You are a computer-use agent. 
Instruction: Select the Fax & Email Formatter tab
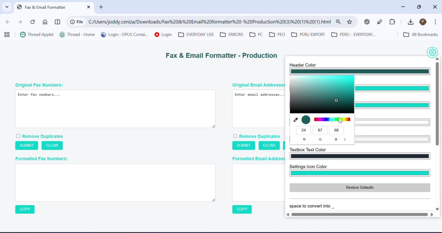(x=53, y=8)
